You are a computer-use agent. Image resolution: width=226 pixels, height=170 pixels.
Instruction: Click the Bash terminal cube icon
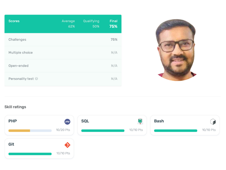(x=213, y=122)
